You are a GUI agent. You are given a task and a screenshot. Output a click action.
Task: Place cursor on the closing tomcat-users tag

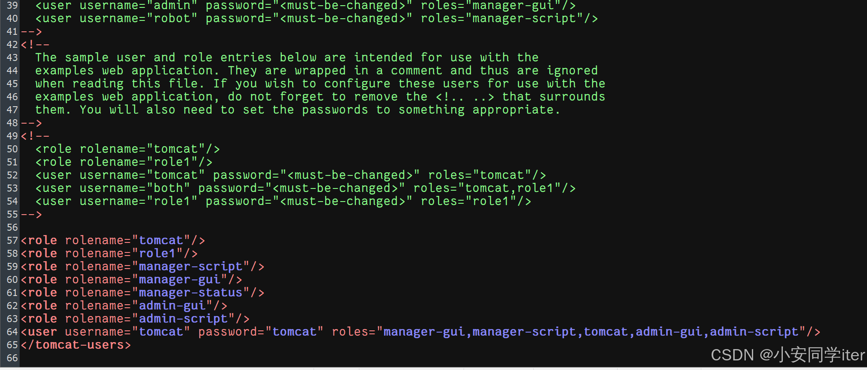(76, 345)
